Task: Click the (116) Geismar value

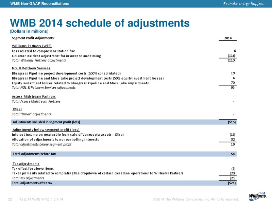Action: tap(232, 56)
